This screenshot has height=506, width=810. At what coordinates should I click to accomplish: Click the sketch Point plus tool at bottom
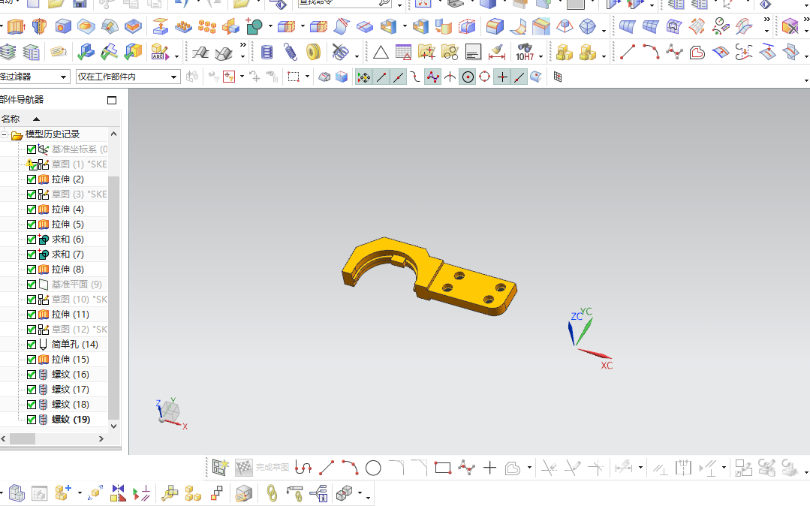489,468
